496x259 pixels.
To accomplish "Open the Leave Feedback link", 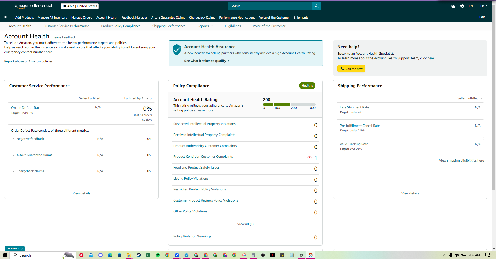I will [x=64, y=37].
